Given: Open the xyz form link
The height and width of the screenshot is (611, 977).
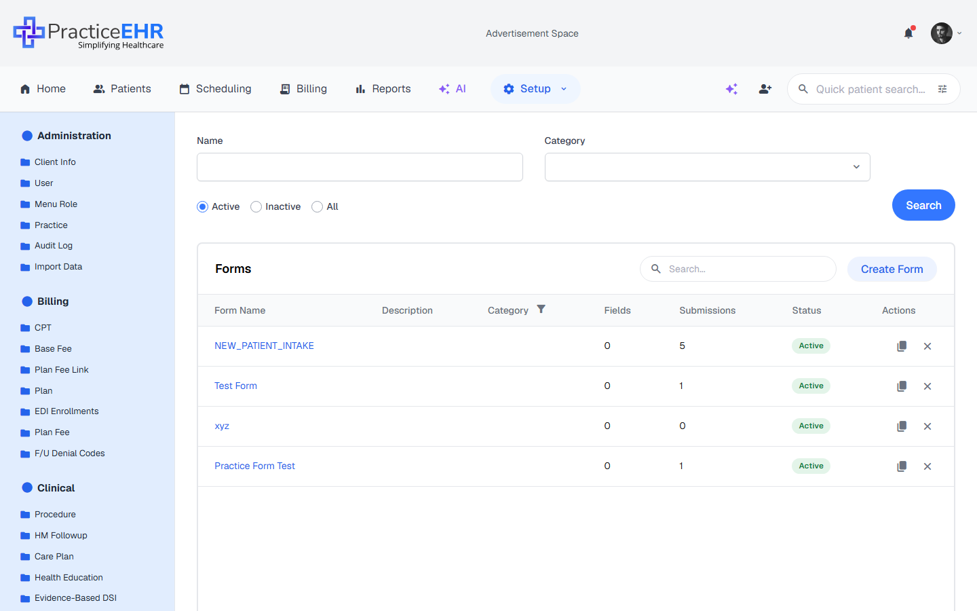Looking at the screenshot, I should tap(222, 426).
